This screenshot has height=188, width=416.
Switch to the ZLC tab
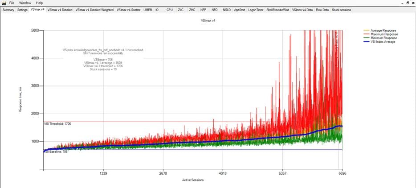coord(181,10)
